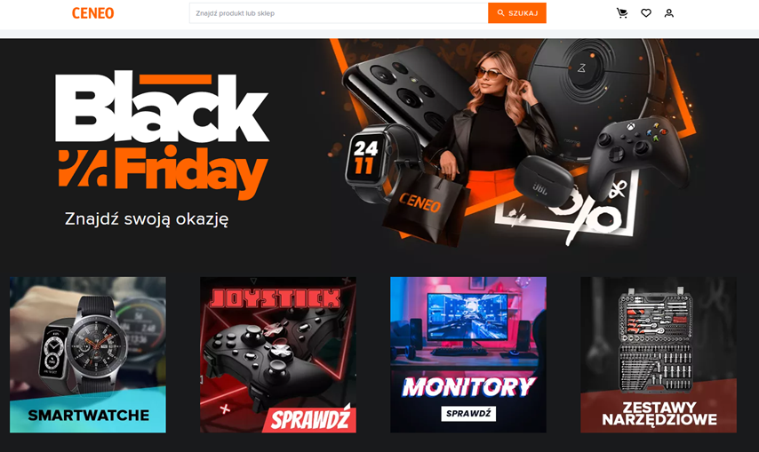Open favorites via the heart icon
The height and width of the screenshot is (452, 759).
[646, 13]
